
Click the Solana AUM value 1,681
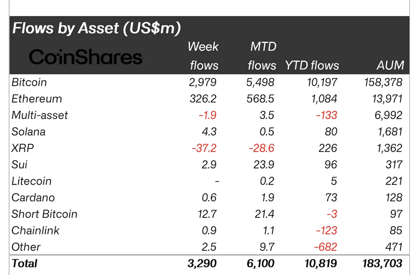pos(390,132)
